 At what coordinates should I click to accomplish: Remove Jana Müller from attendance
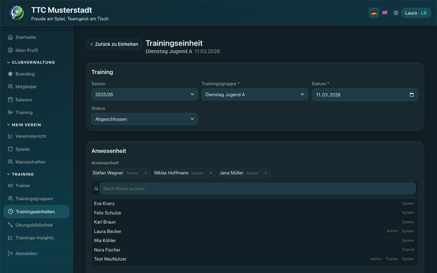[266, 173]
